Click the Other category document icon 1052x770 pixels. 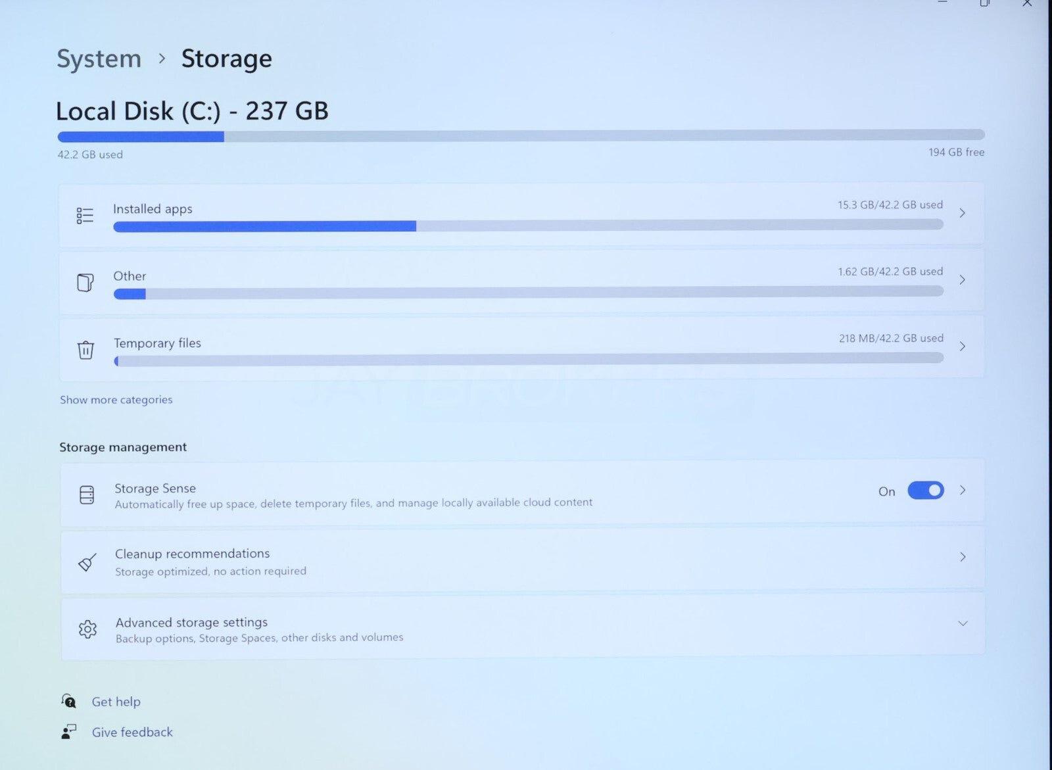click(85, 283)
